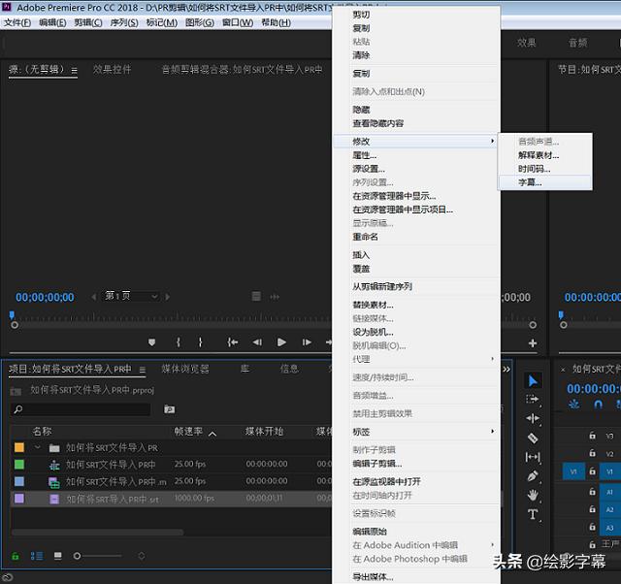The width and height of the screenshot is (621, 584).
Task: Toggle Snap in the timeline
Action: click(599, 405)
